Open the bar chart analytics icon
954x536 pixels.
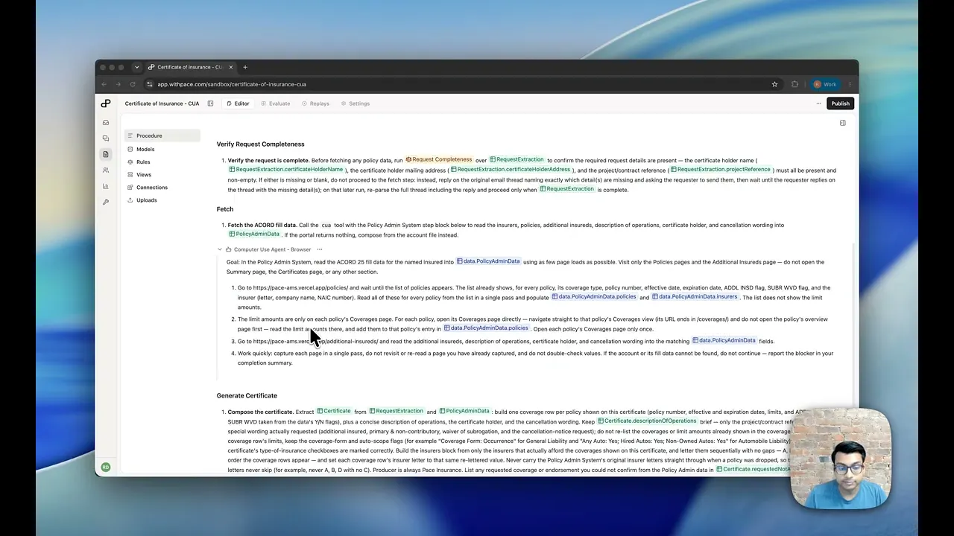pyautogui.click(x=106, y=186)
